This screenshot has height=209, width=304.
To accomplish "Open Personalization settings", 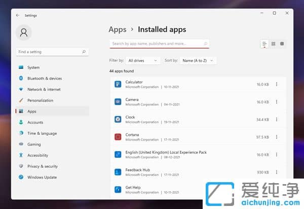I will 52,100.
